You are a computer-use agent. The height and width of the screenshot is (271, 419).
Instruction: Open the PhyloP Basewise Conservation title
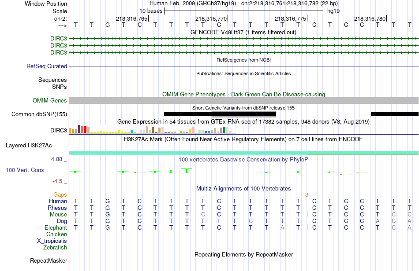(x=243, y=159)
